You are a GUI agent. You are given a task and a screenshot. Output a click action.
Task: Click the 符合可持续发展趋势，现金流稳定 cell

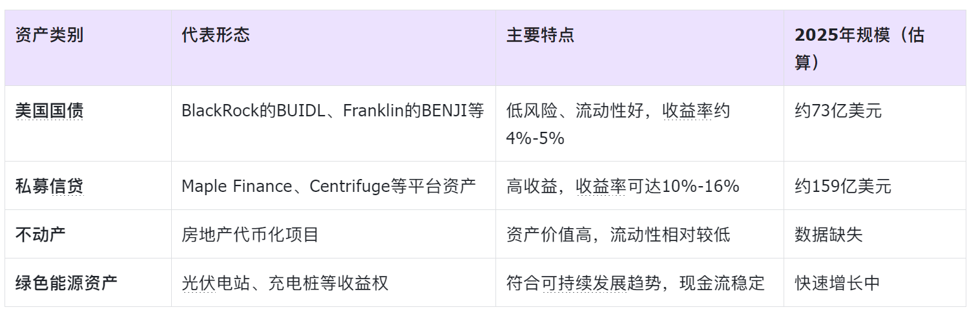pyautogui.click(x=636, y=282)
